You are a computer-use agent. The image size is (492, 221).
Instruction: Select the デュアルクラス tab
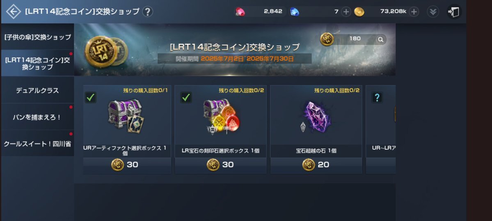click(x=38, y=91)
